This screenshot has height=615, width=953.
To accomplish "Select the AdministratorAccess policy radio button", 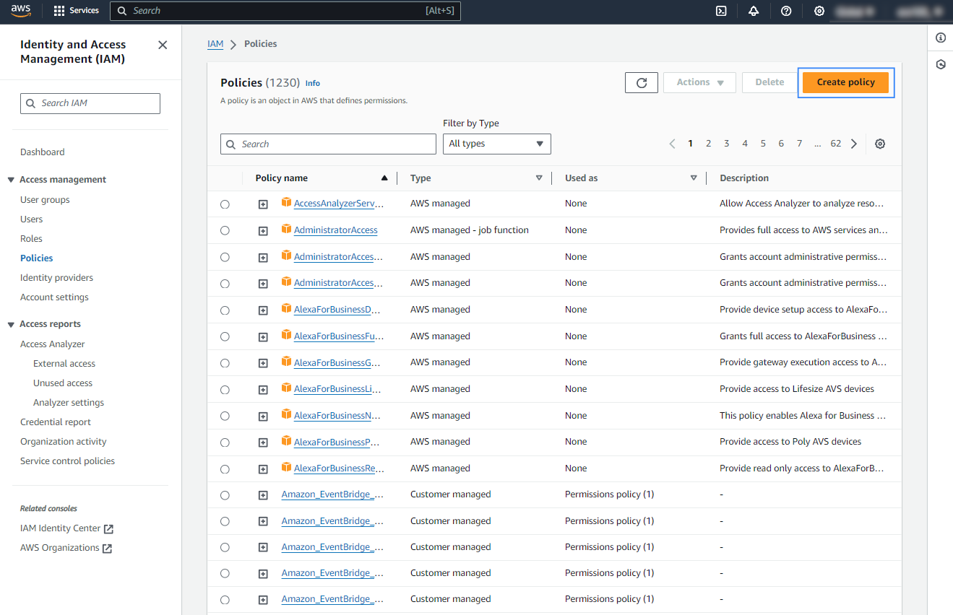I will pyautogui.click(x=225, y=230).
